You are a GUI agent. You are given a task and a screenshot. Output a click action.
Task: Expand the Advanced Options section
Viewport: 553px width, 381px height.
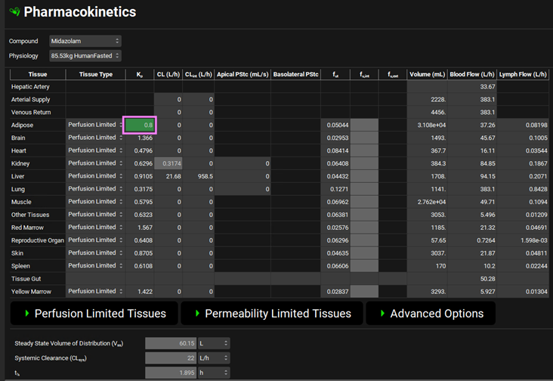[430, 313]
